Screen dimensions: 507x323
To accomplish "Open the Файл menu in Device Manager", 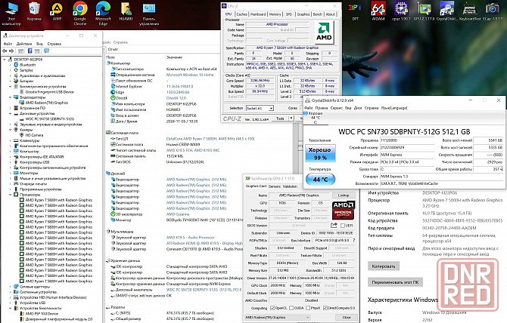I will pos(8,44).
